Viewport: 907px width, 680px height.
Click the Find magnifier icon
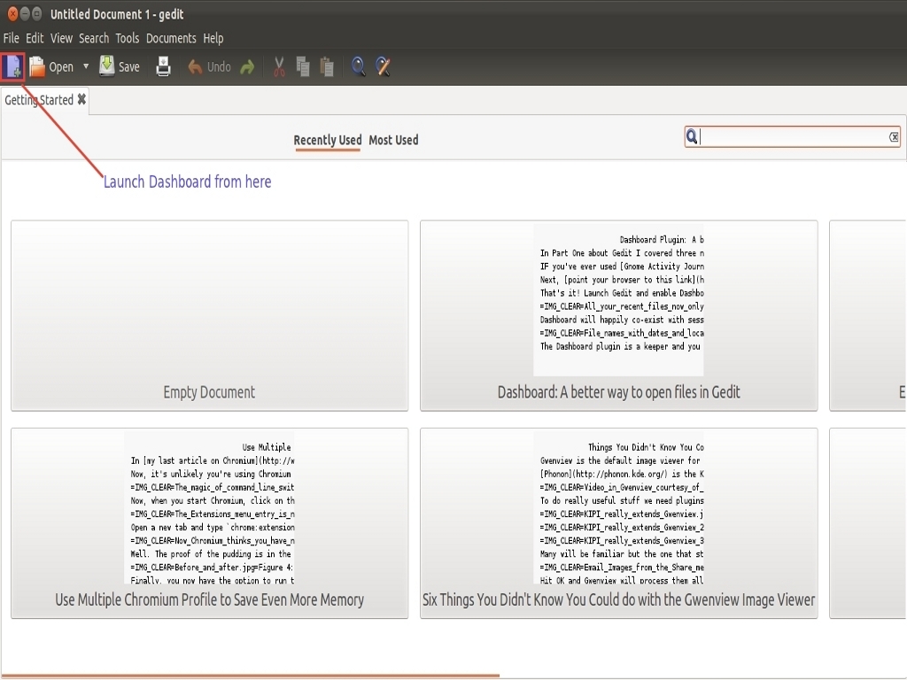(x=358, y=67)
